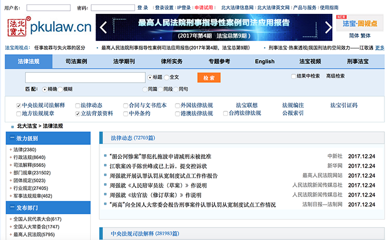
Task: Open the 法学期刊 tab
Action: (x=124, y=61)
